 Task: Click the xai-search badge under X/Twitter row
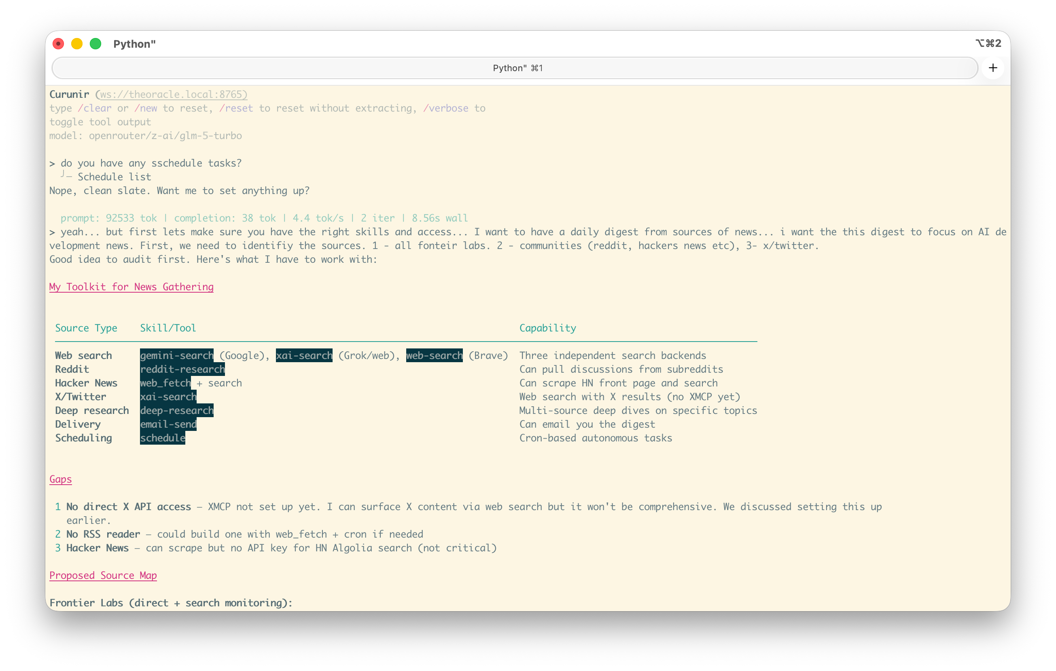(168, 397)
